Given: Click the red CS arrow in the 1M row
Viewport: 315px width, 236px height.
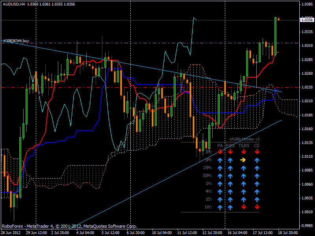Looking at the screenshot, I should click(x=257, y=152).
